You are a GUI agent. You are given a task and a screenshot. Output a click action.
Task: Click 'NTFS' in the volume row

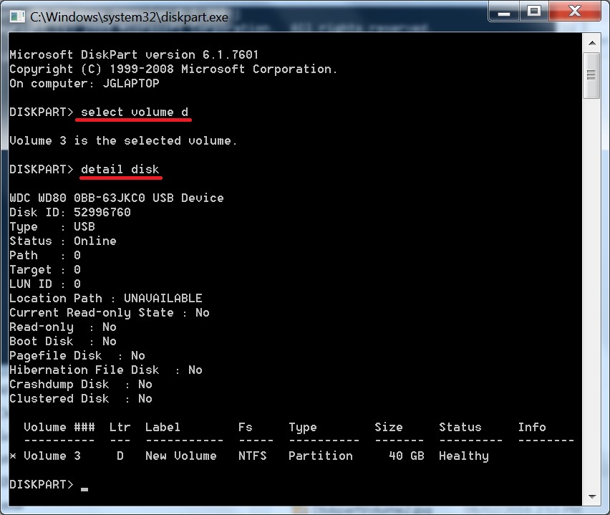tap(253, 456)
